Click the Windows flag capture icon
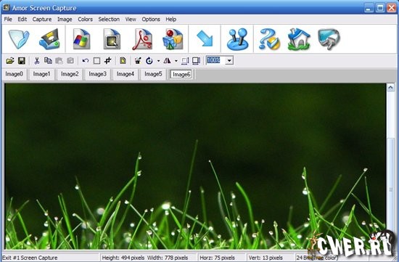Image resolution: width=399 pixels, height=262 pixels. (x=81, y=39)
